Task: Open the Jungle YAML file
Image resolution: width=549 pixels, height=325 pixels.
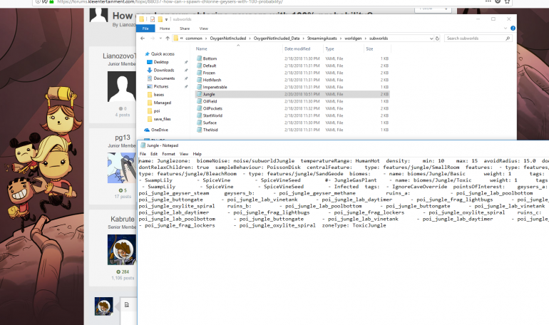Action: [x=210, y=93]
